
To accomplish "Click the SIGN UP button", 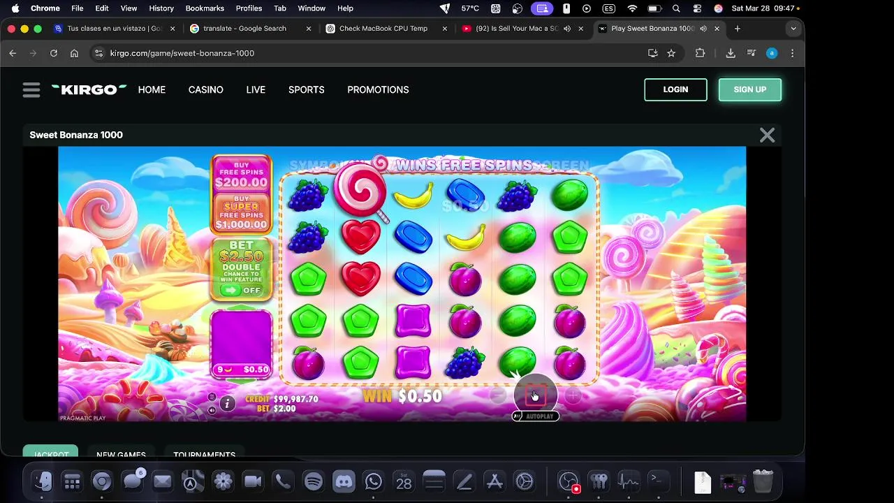I will 750,89.
